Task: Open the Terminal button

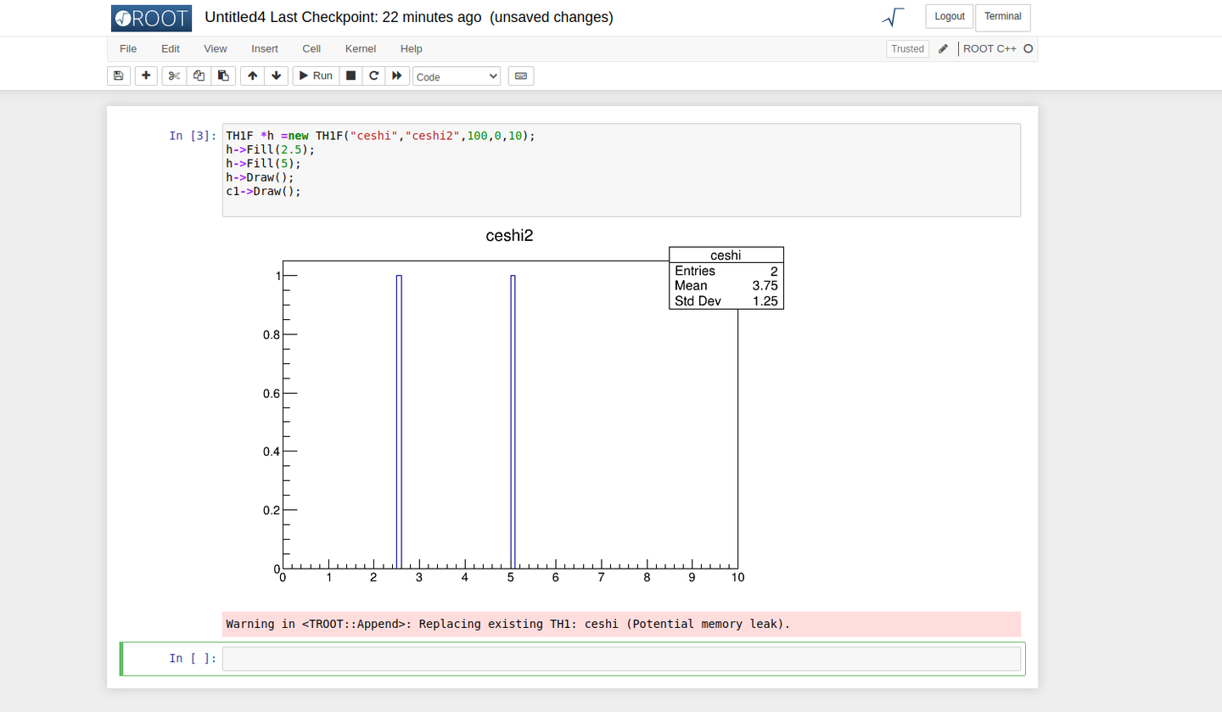Action: (x=1003, y=17)
